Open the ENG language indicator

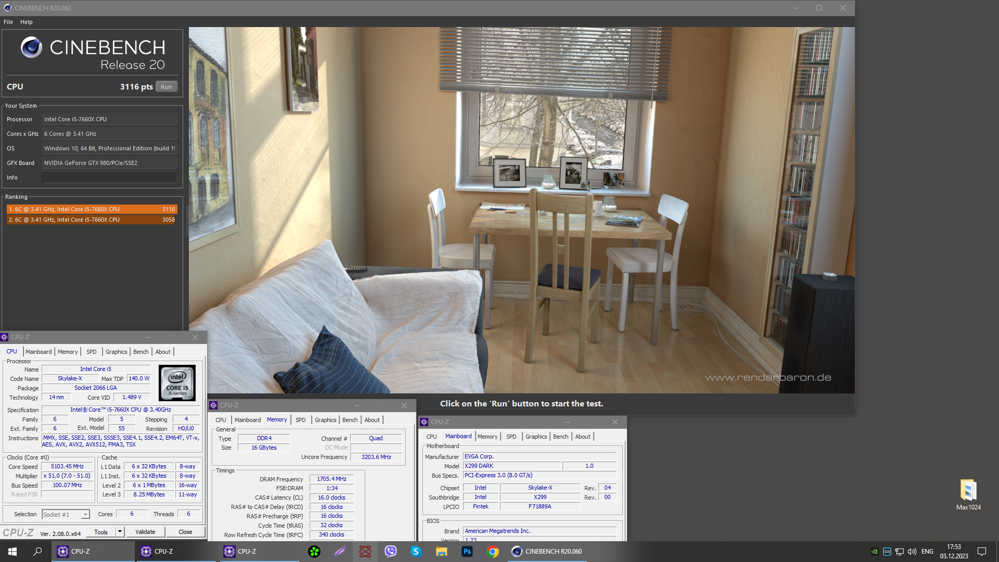tap(927, 552)
